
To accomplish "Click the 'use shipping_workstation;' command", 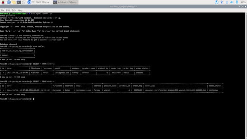I will coord(31,35).
